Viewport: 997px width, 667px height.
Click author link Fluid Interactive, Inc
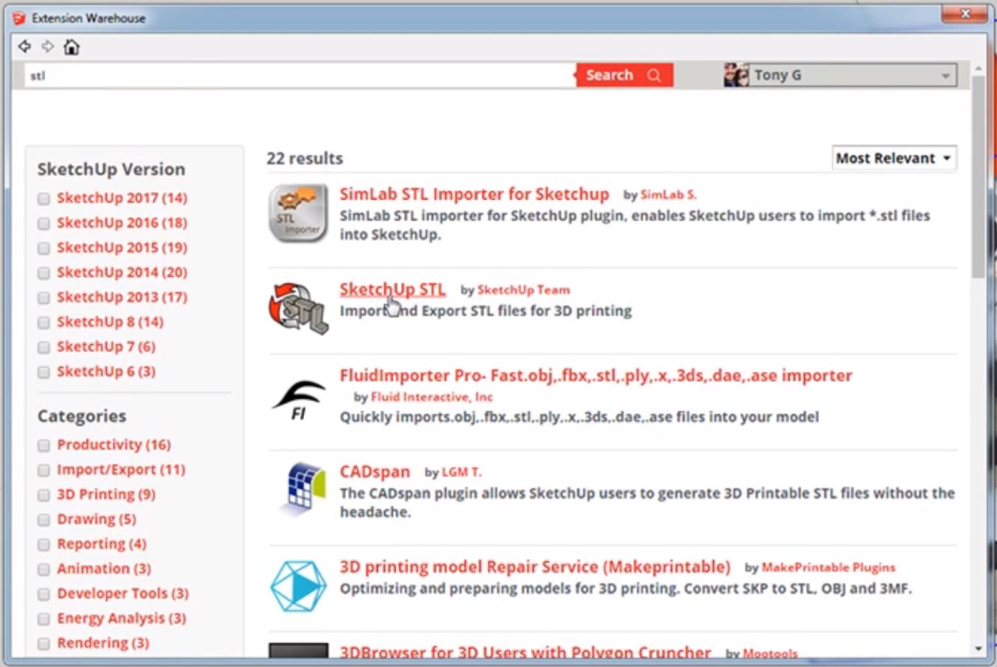pyautogui.click(x=432, y=397)
